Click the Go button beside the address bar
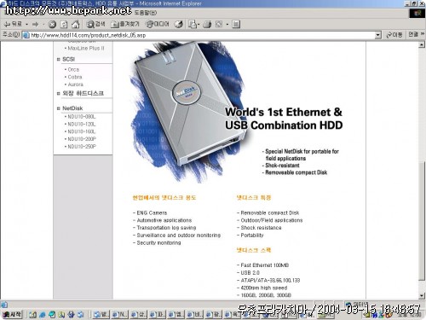Screen dimensions: 426x320 pyautogui.click(x=394, y=35)
